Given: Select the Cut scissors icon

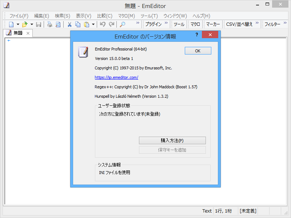Looking at the screenshot, I should (69, 24).
